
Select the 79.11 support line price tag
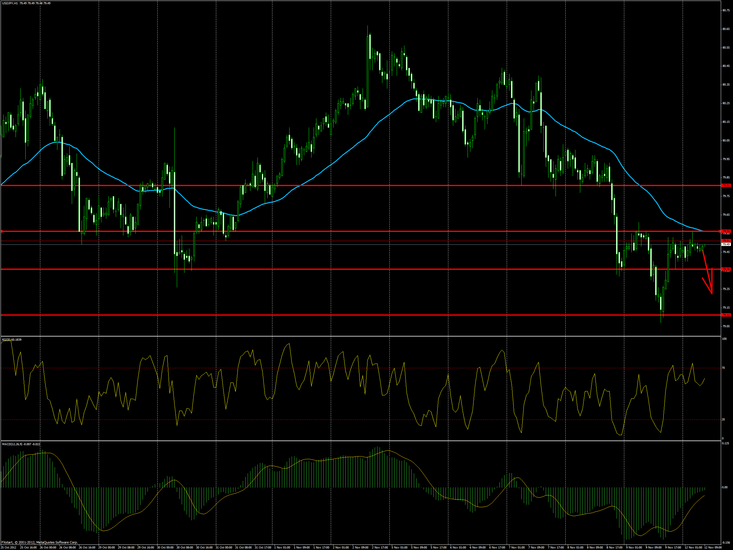coord(726,315)
